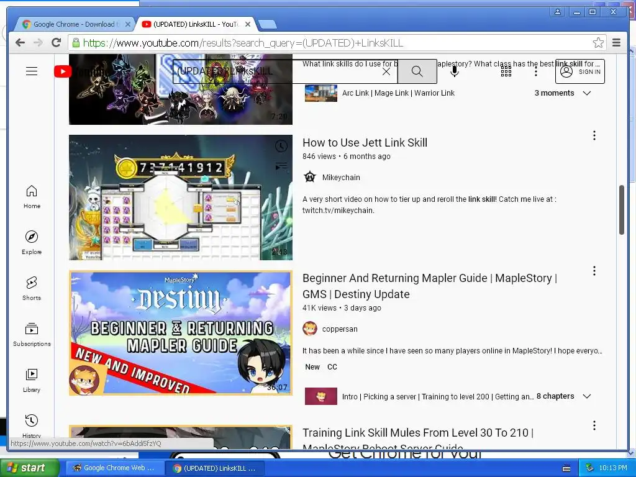Open options menu for Training Link Skill Mules video

(x=594, y=425)
